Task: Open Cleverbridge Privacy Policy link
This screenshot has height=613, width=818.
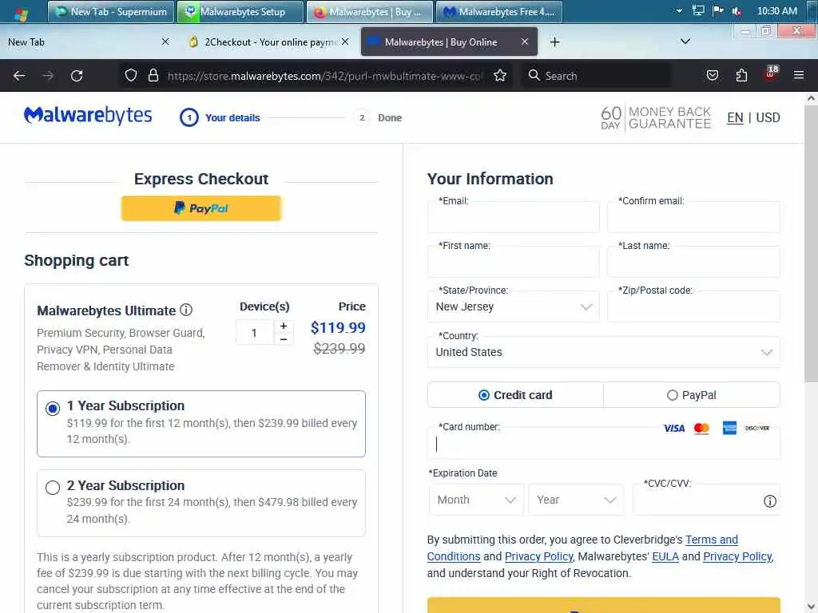Action: coord(539,556)
